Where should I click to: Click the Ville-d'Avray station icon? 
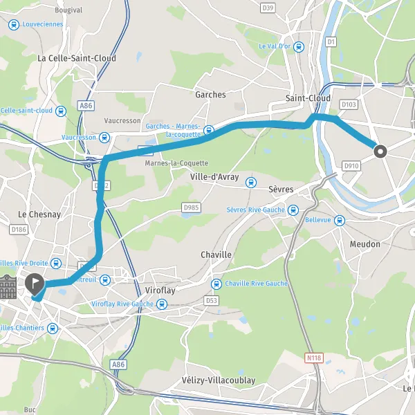coord(251,183)
